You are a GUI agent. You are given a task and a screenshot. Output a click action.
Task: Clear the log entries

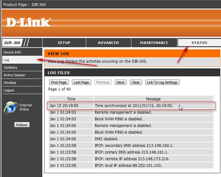point(136,82)
